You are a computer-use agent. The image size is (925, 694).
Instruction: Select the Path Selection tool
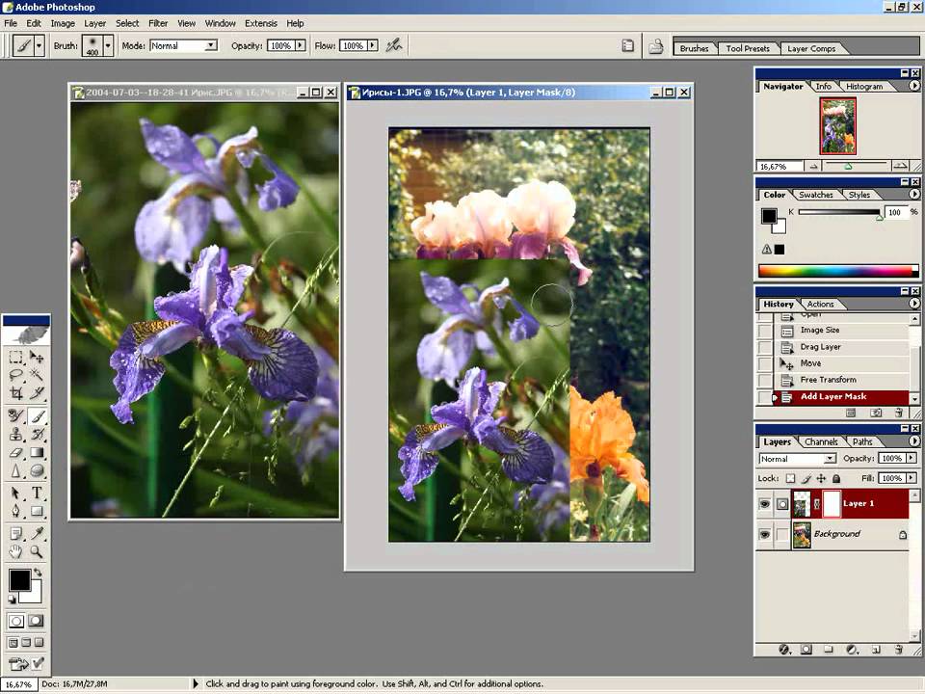[x=16, y=493]
